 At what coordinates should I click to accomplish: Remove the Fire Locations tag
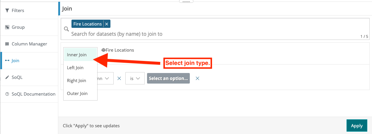[x=107, y=24]
